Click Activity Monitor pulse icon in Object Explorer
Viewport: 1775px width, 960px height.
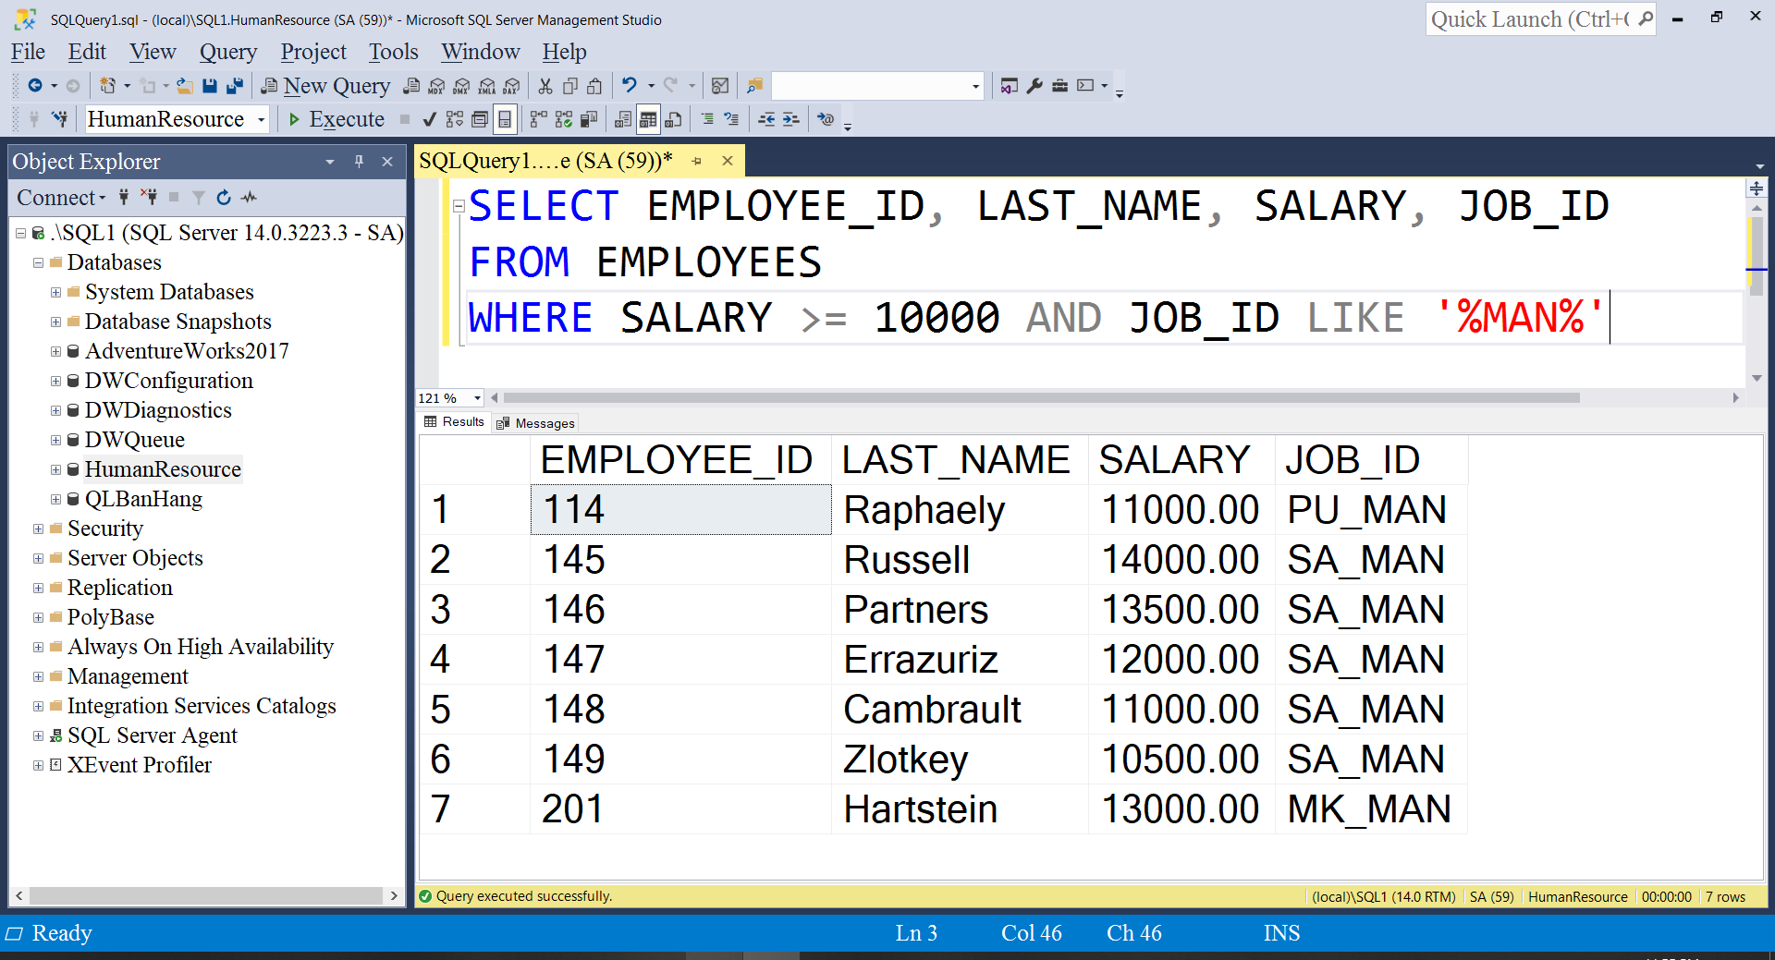click(249, 197)
